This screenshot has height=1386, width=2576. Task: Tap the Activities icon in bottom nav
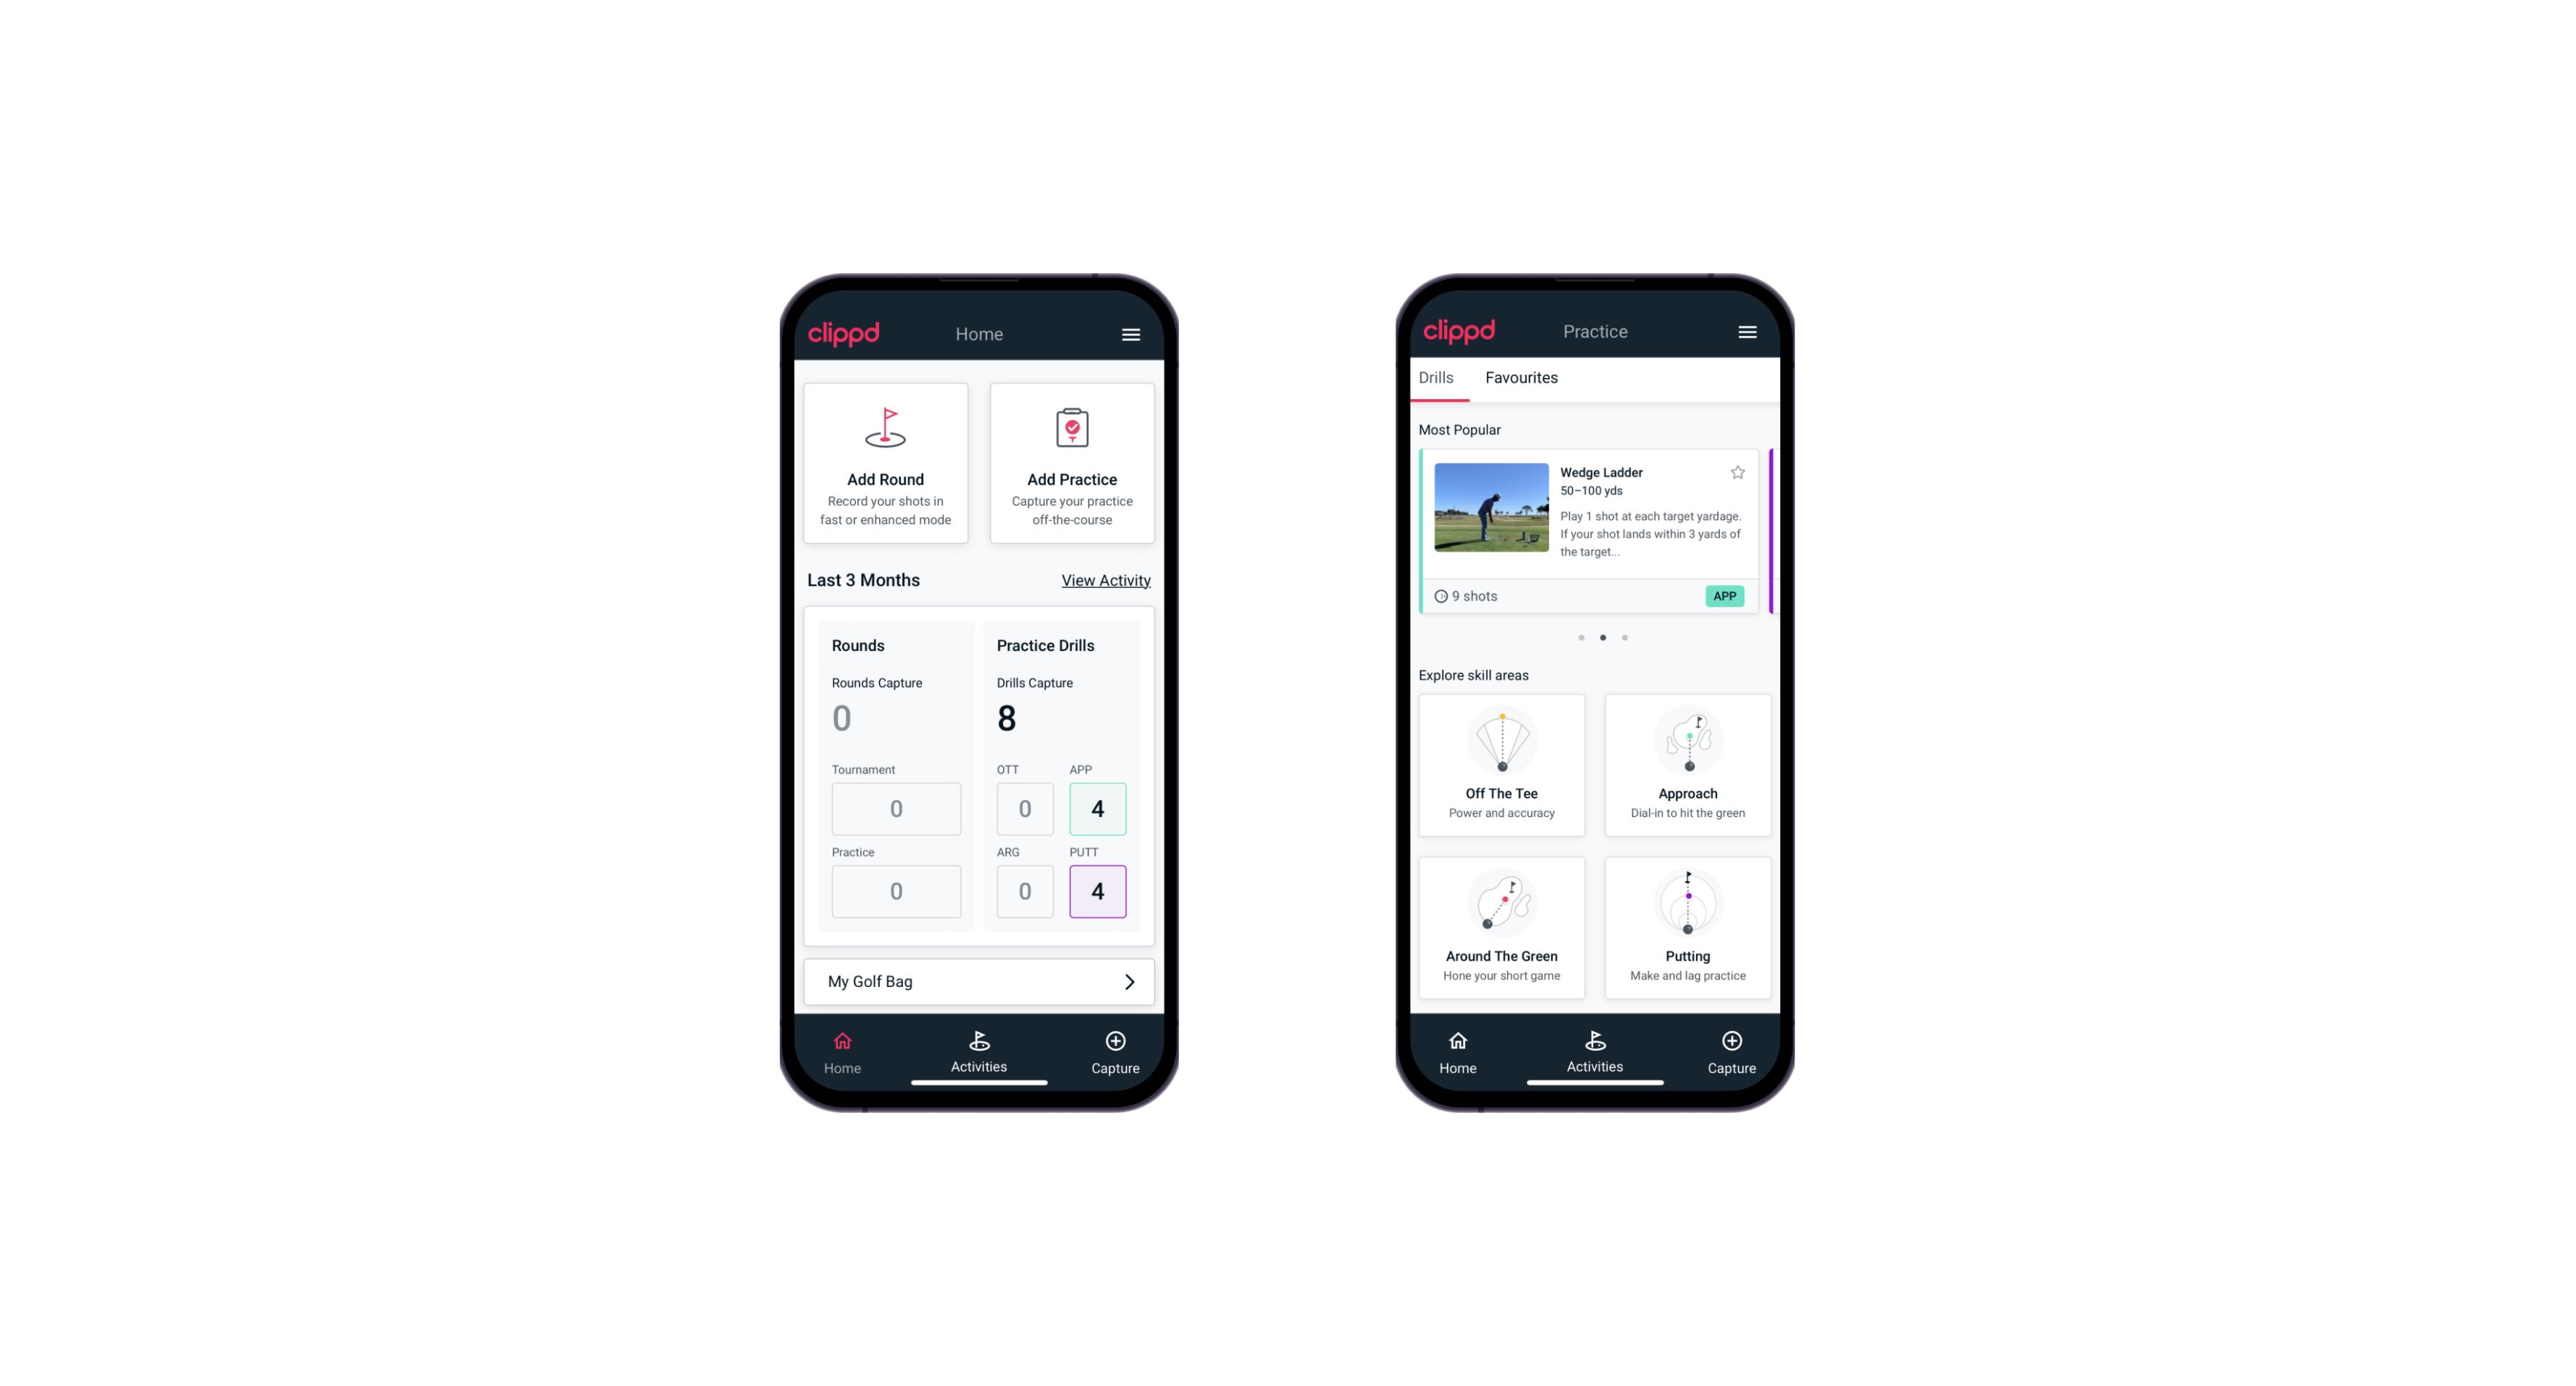[981, 1048]
